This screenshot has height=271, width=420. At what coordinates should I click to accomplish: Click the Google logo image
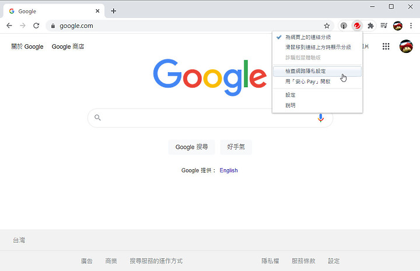(210, 77)
